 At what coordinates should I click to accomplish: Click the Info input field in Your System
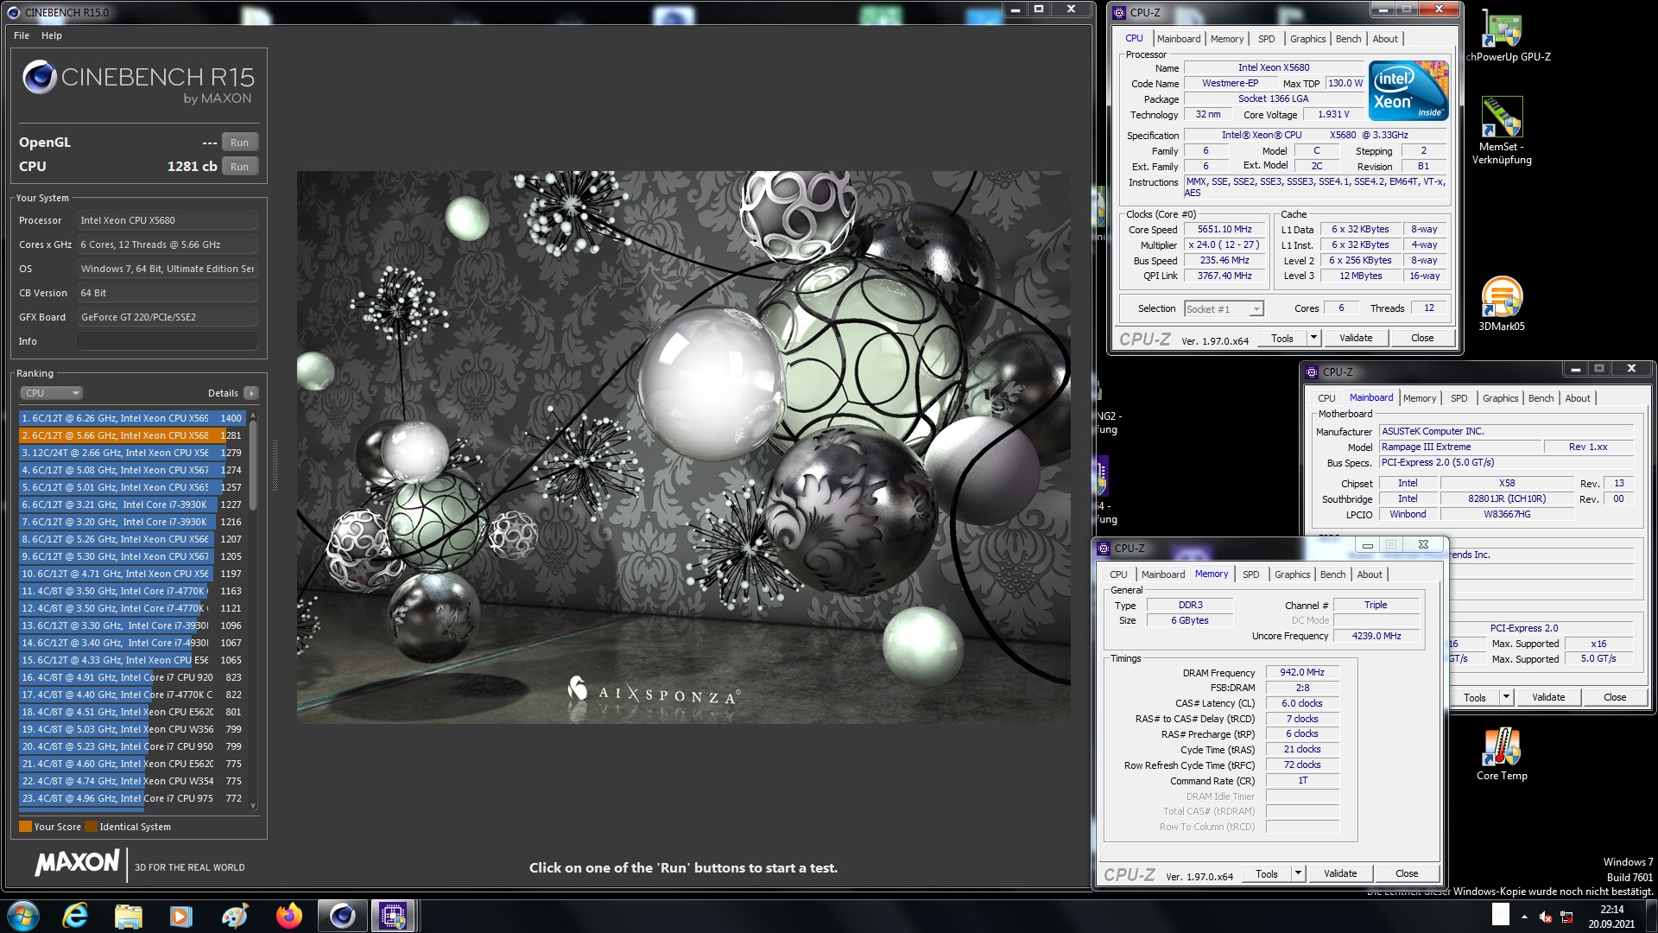tap(168, 341)
